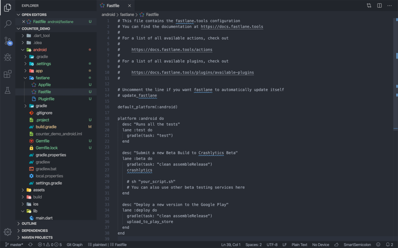Image resolution: width=398 pixels, height=248 pixels.
Task: Open the plugins/available-plugins link
Action: [x=193, y=73]
